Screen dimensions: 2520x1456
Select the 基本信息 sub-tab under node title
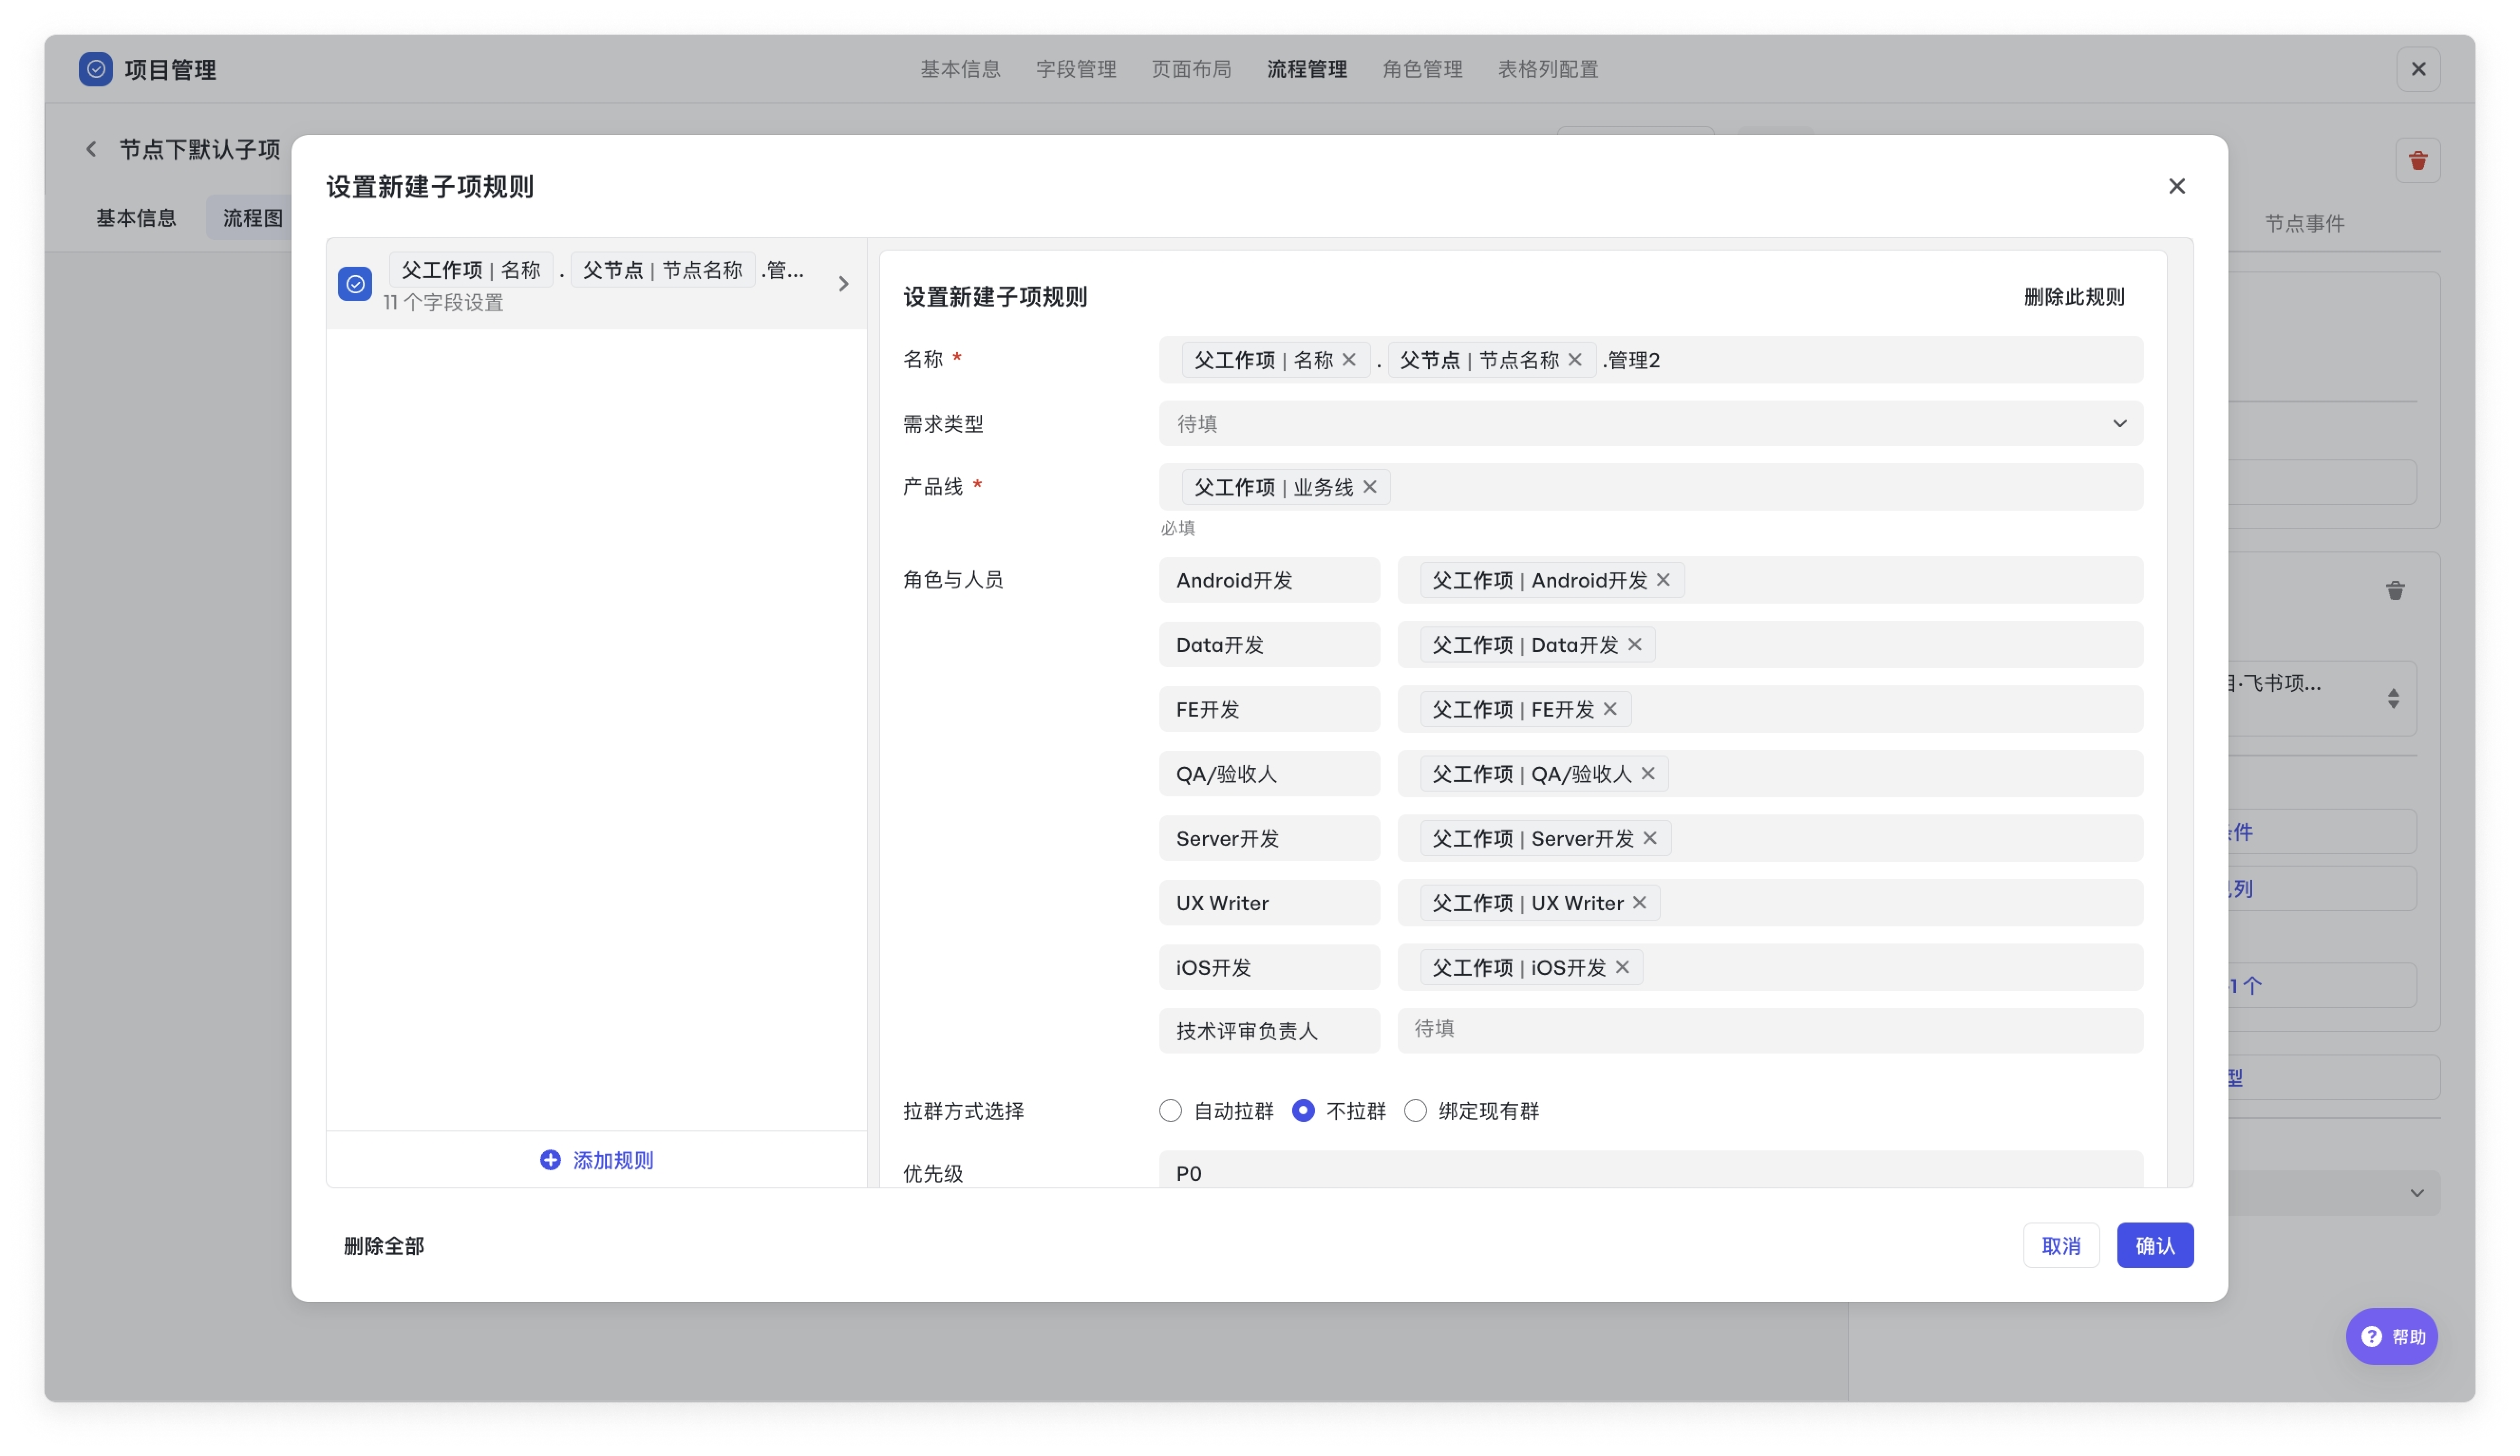[136, 217]
